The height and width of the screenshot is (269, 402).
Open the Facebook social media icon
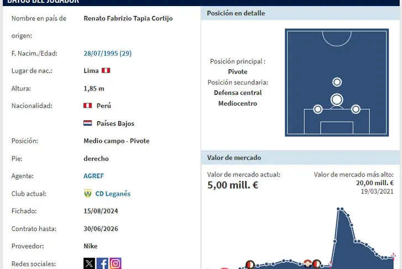point(103,263)
